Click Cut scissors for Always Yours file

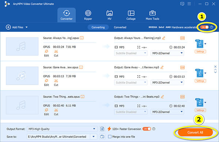56,53
